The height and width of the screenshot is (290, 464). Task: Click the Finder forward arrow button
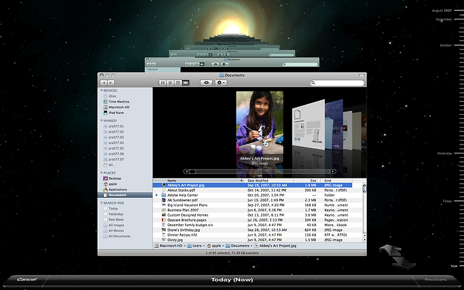tap(111, 83)
